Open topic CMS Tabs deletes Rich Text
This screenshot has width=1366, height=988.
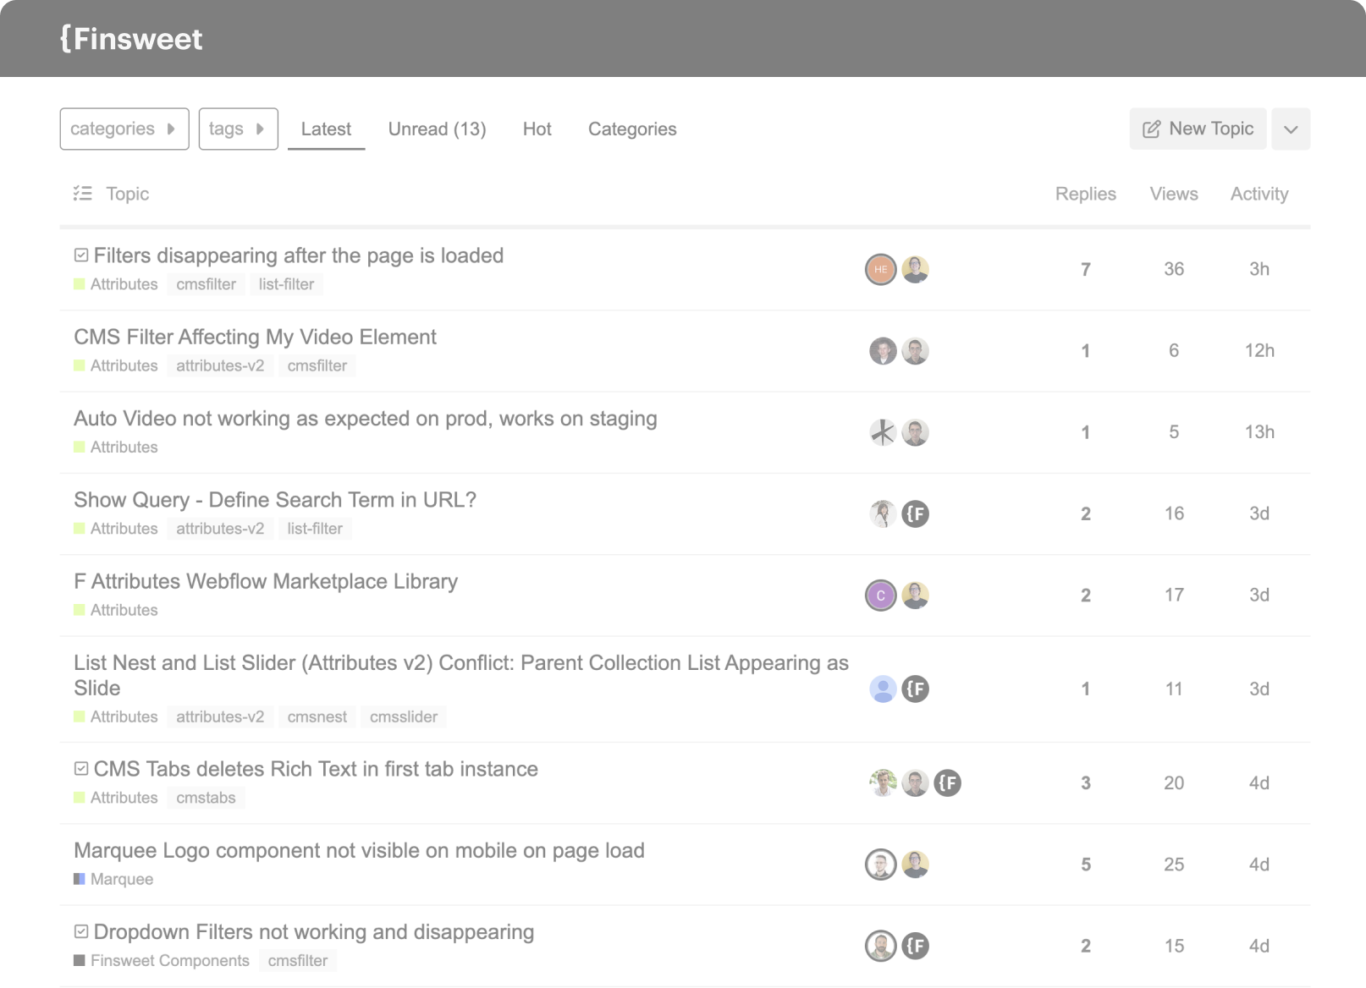pyautogui.click(x=316, y=769)
